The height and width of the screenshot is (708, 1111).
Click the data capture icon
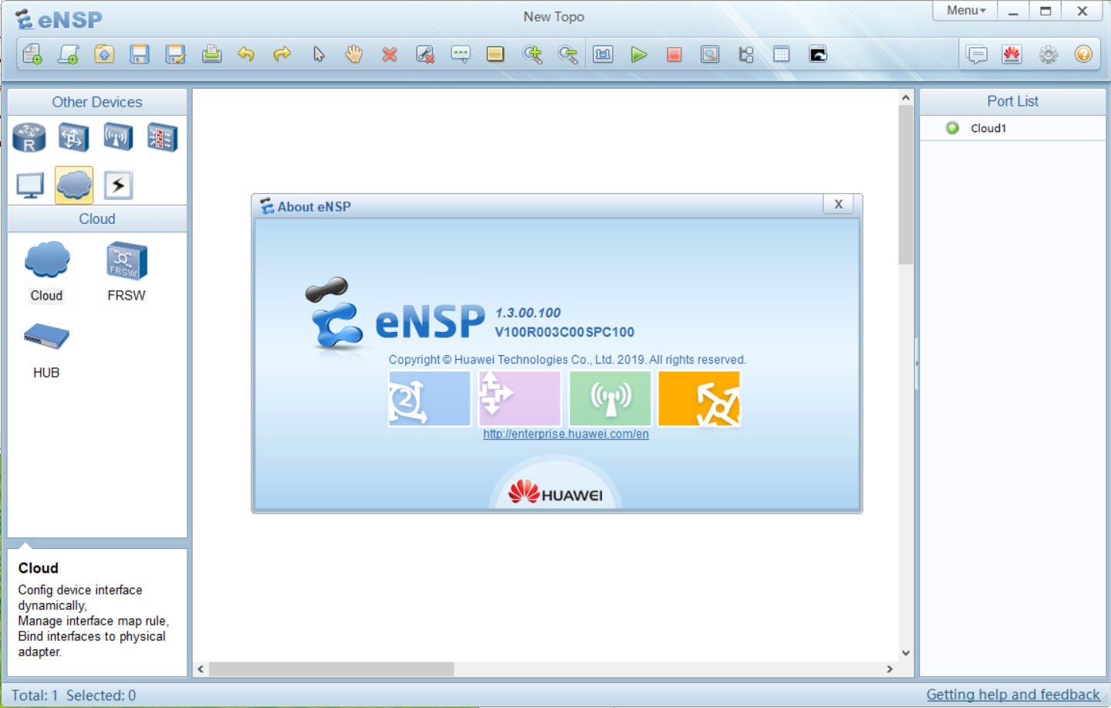pyautogui.click(x=710, y=54)
